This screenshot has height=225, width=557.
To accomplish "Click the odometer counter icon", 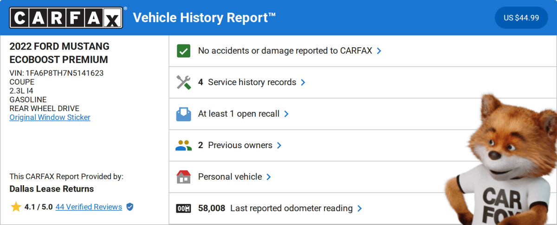I will [184, 208].
